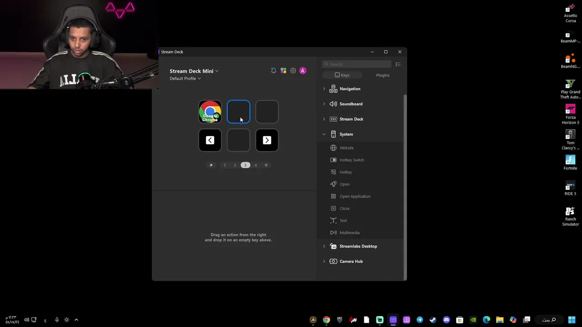Open Forza Horizon 5 desktop shortcut

[x=571, y=115]
